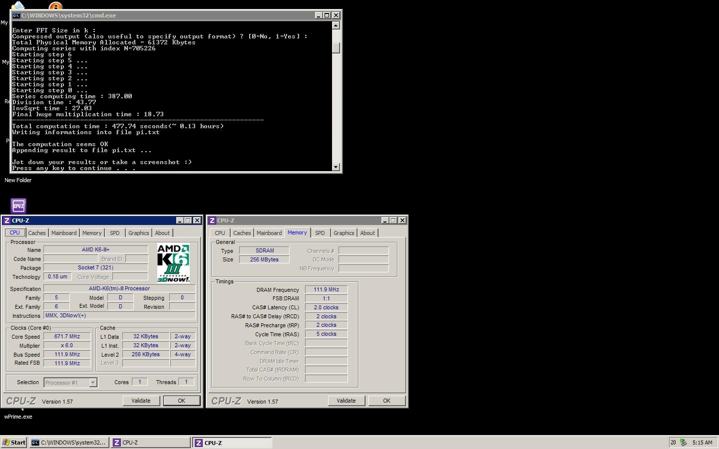The width and height of the screenshot is (719, 449).
Task: Click 'Total computation time' line in cmd
Action: (118, 126)
